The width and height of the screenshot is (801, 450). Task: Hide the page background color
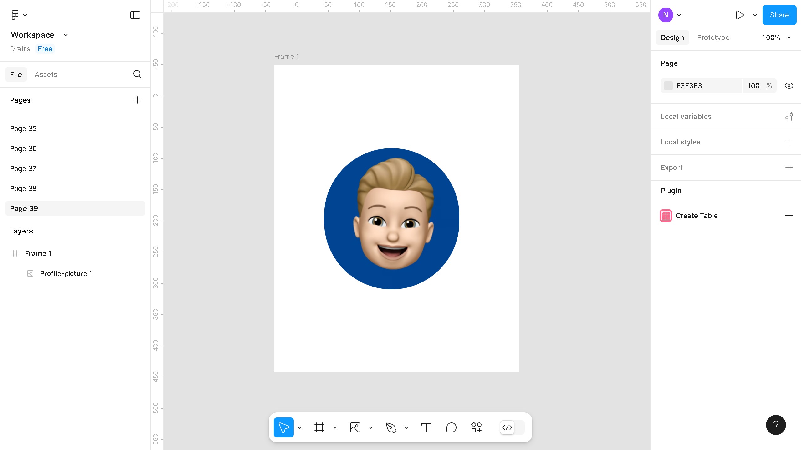789,85
